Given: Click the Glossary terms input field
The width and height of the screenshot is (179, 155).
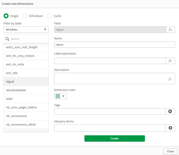Looking at the screenshot, I should click(110, 128).
